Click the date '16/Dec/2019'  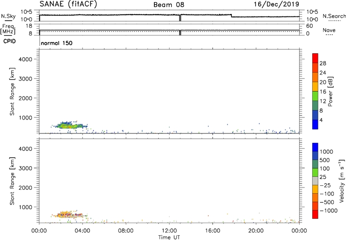point(276,4)
